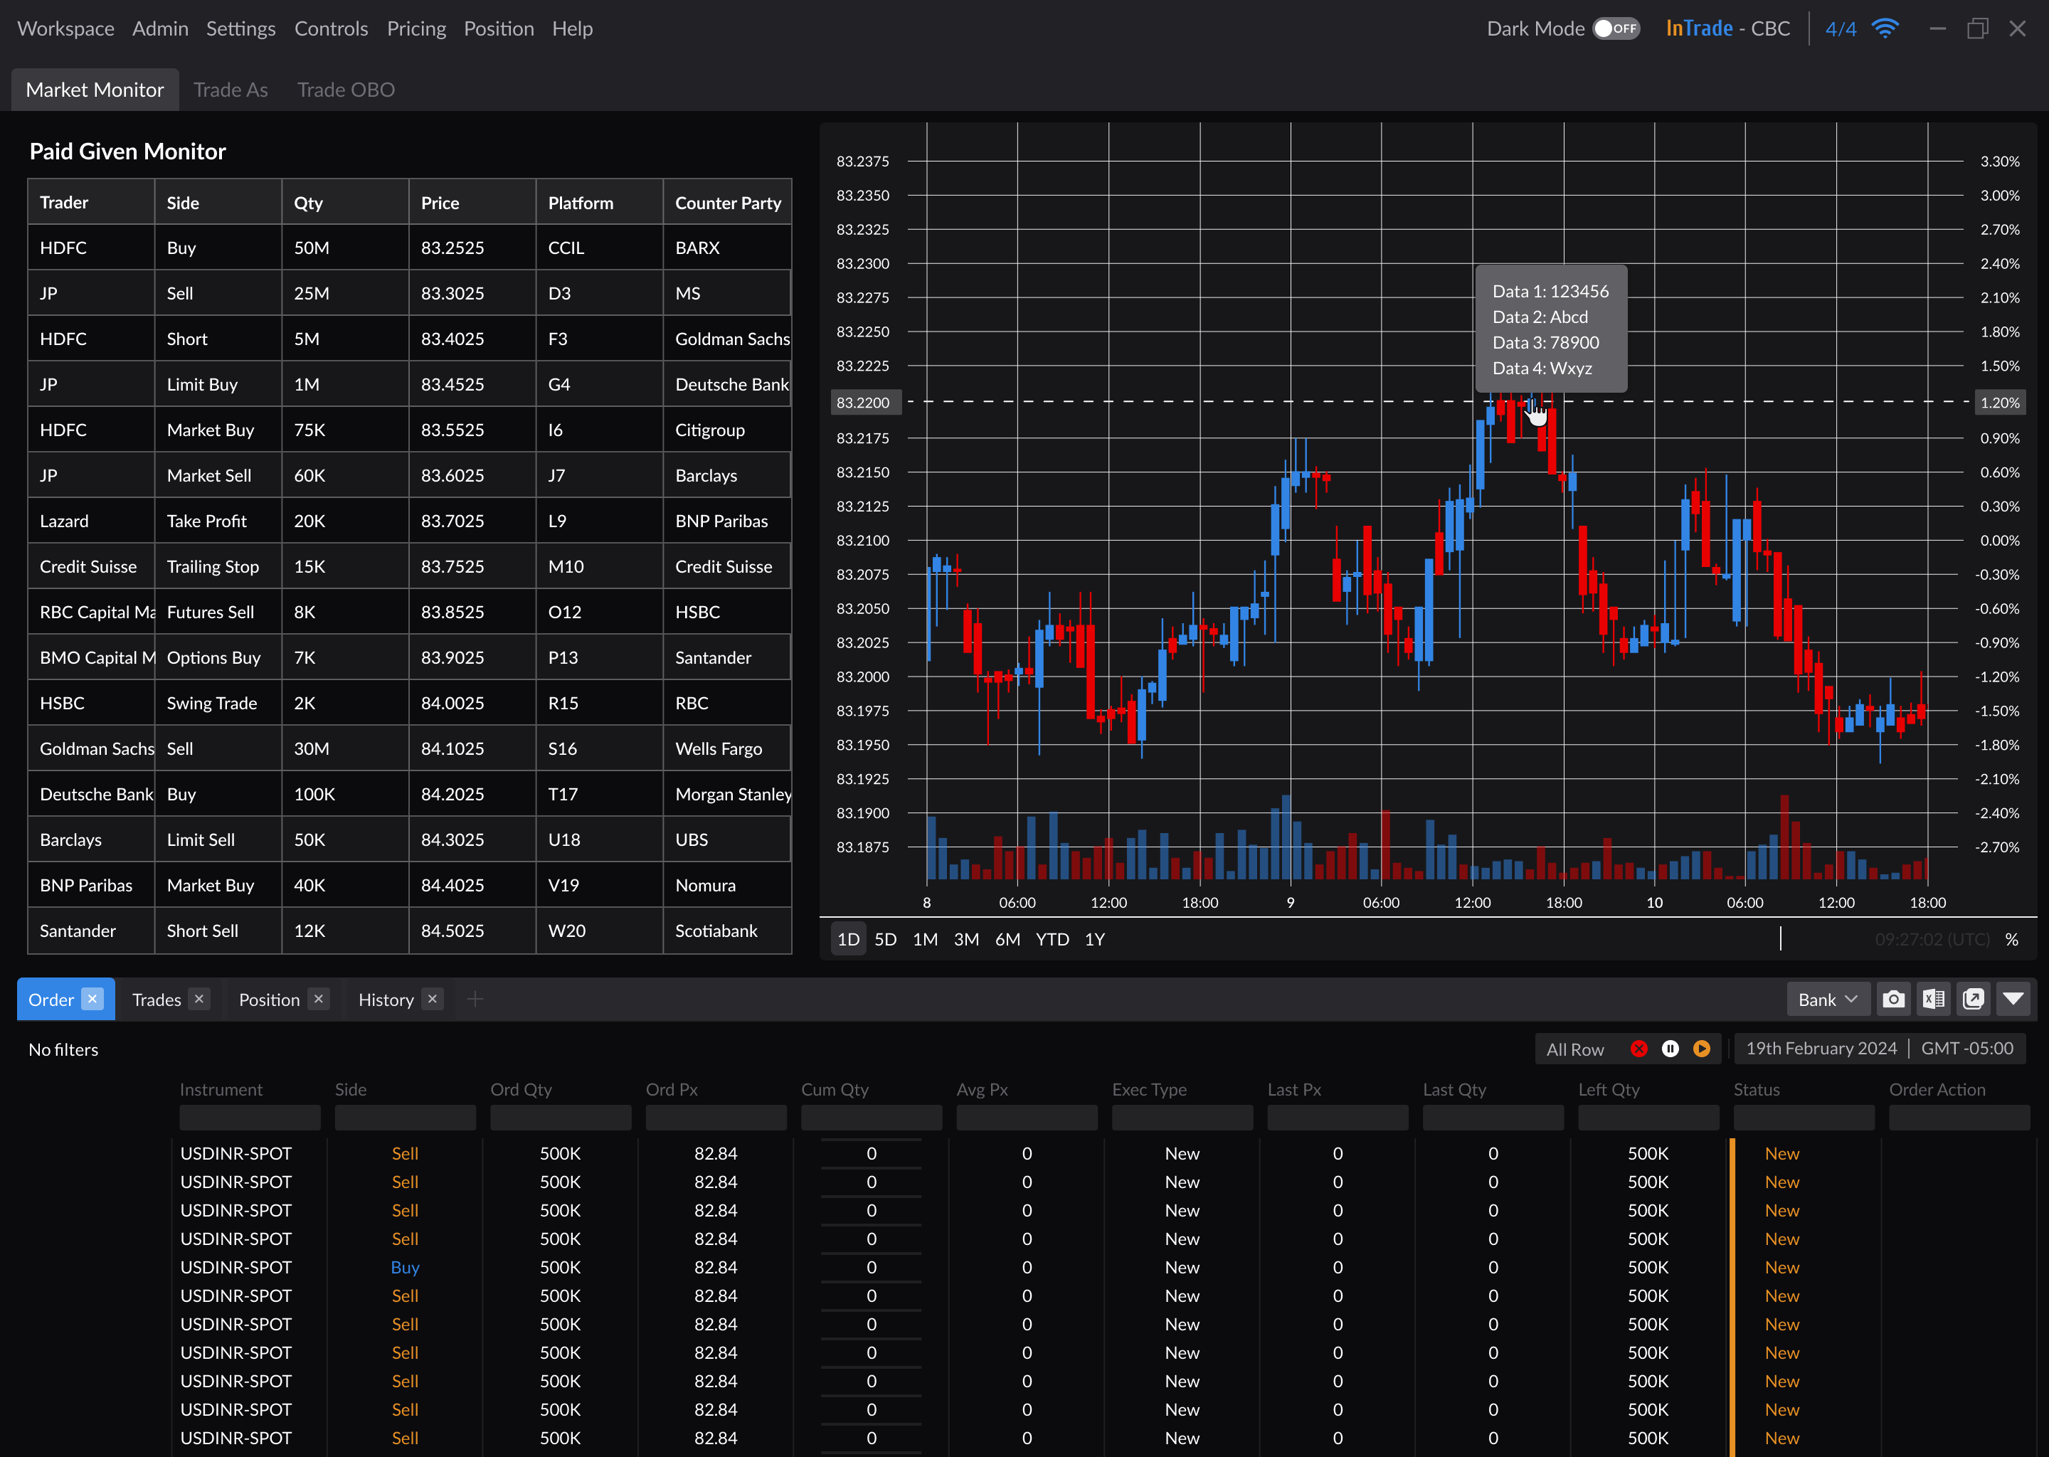The image size is (2049, 1457).
Task: Click the 4/4 connection counter
Action: (1841, 28)
